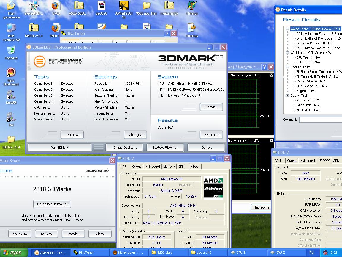This screenshot has height=257, width=342.
Task: Close the Частота памяти graph panel
Action: click(271, 140)
